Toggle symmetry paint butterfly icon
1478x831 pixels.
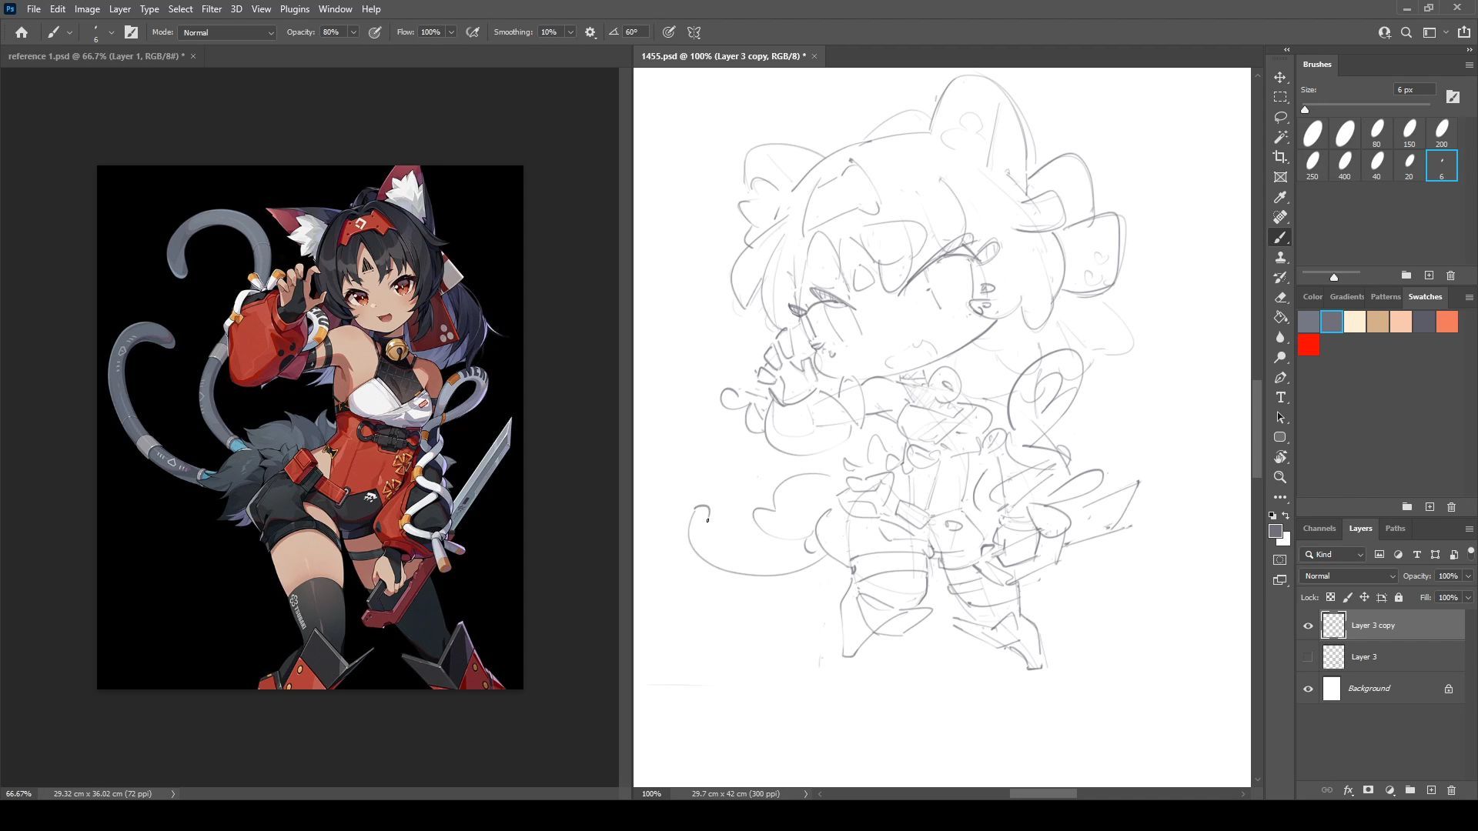(x=694, y=32)
